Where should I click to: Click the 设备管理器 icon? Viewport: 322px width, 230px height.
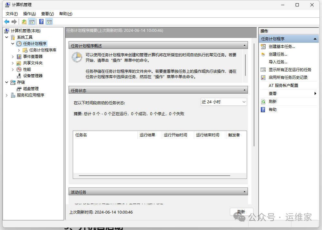(19, 76)
